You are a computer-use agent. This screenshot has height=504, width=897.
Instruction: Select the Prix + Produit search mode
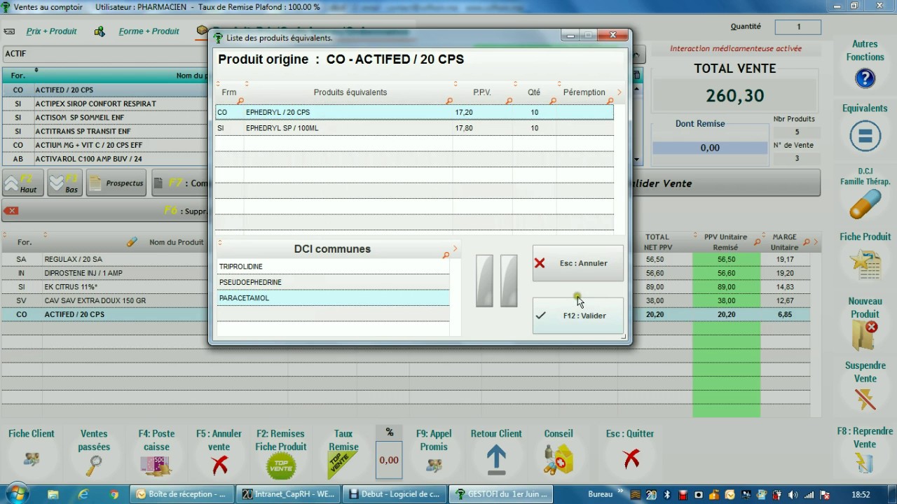pos(51,31)
